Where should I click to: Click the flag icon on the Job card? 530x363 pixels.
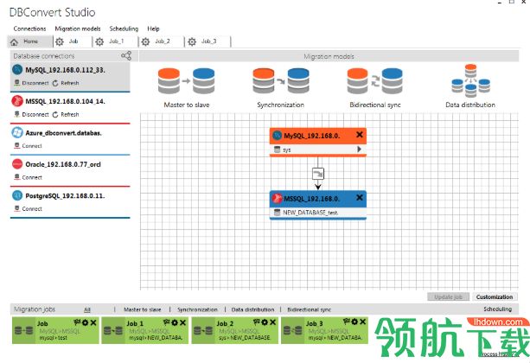(x=77, y=322)
